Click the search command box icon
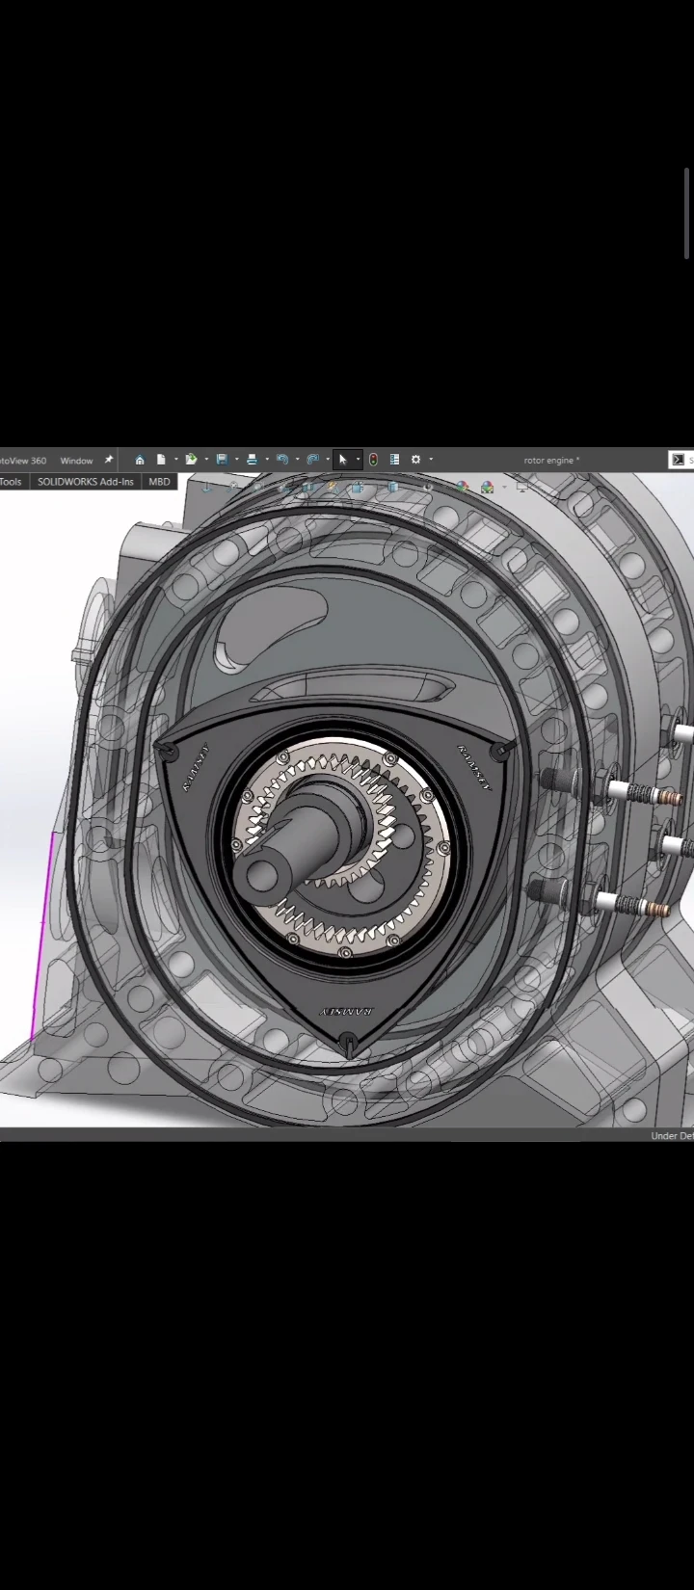The width and height of the screenshot is (694, 1590). point(679,460)
